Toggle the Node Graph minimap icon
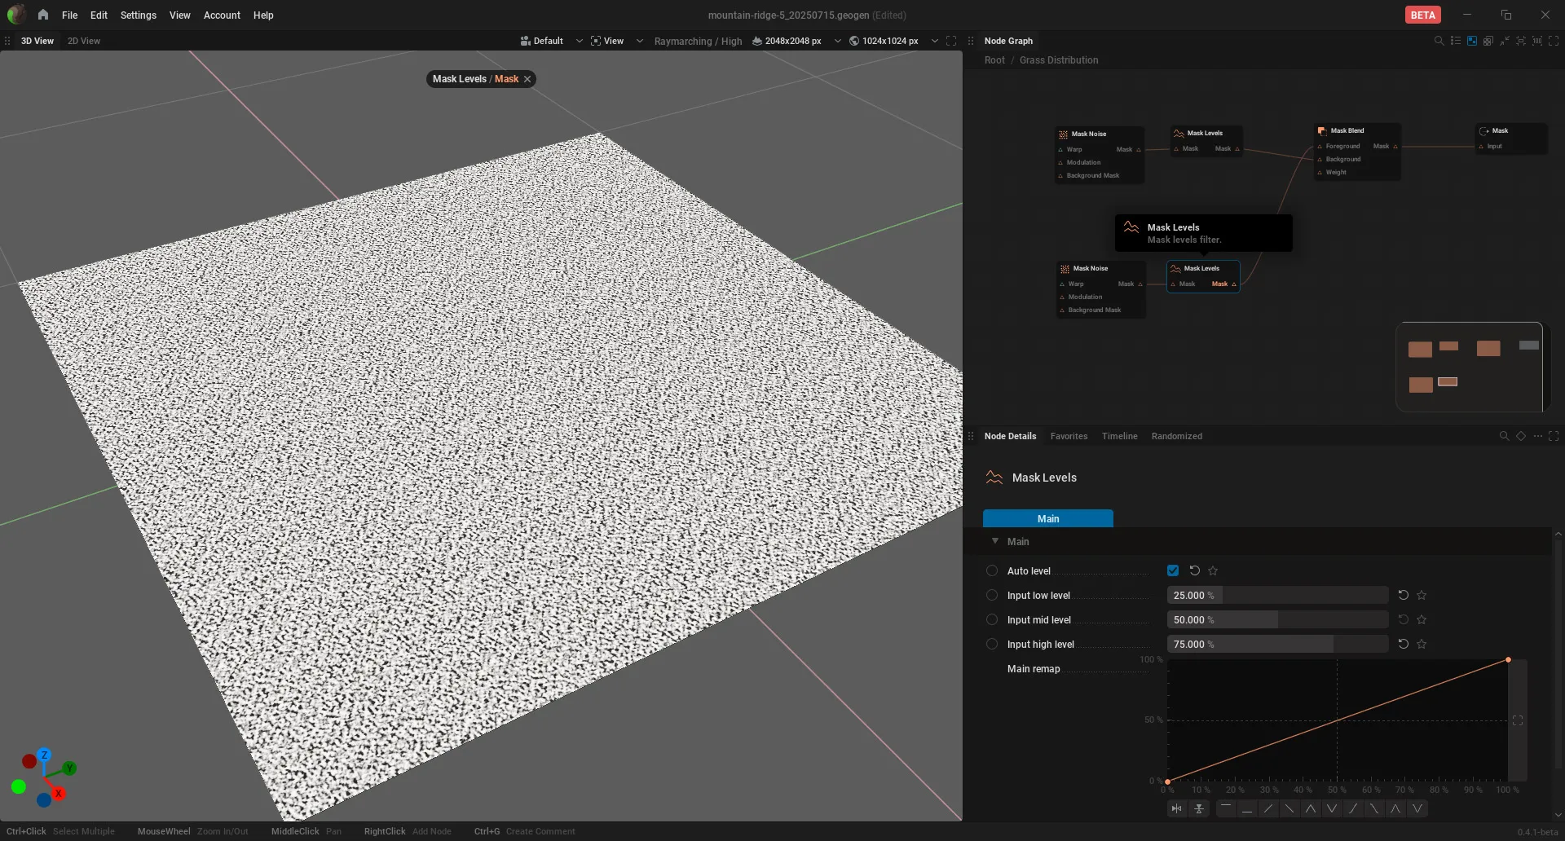The height and width of the screenshot is (841, 1565). [x=1472, y=41]
